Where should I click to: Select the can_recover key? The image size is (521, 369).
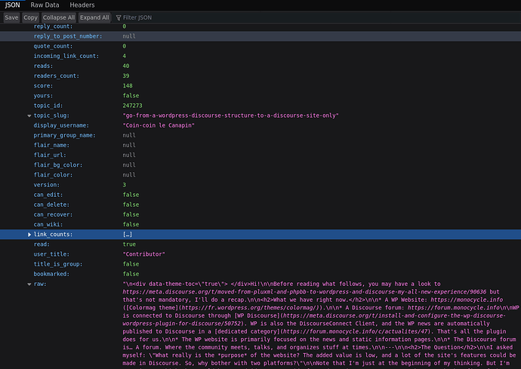(x=53, y=214)
